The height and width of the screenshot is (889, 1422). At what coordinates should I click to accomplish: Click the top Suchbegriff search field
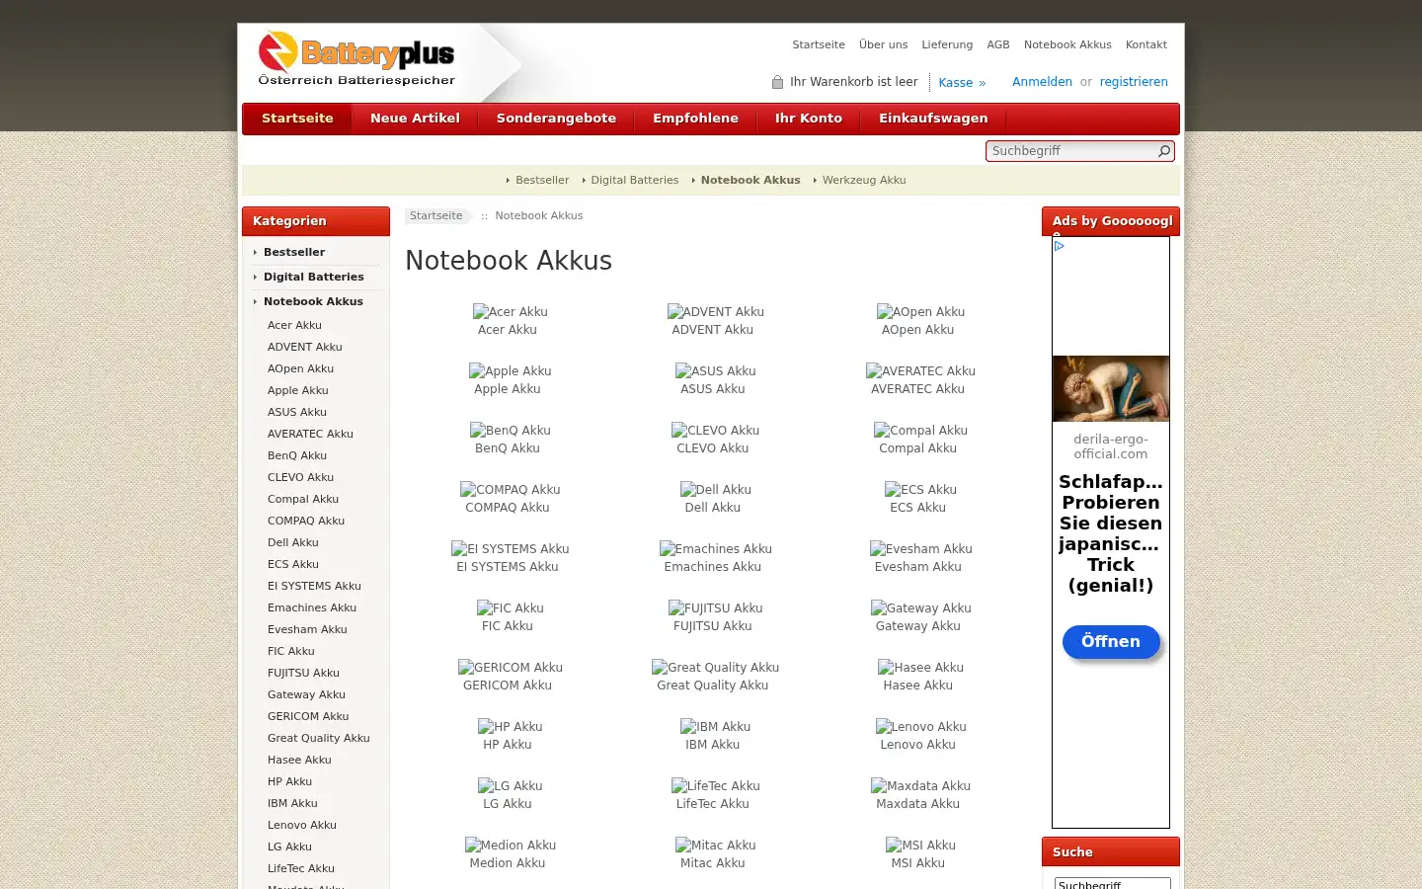(x=1072, y=151)
